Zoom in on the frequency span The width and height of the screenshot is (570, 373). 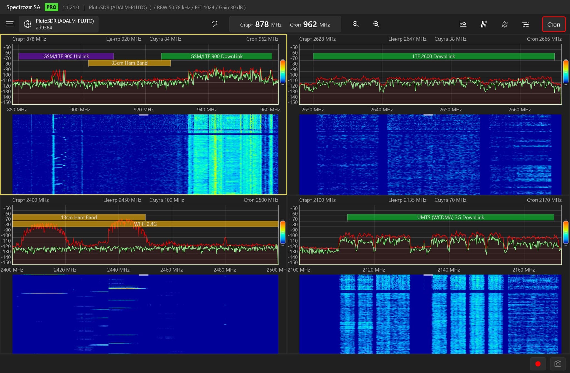355,24
